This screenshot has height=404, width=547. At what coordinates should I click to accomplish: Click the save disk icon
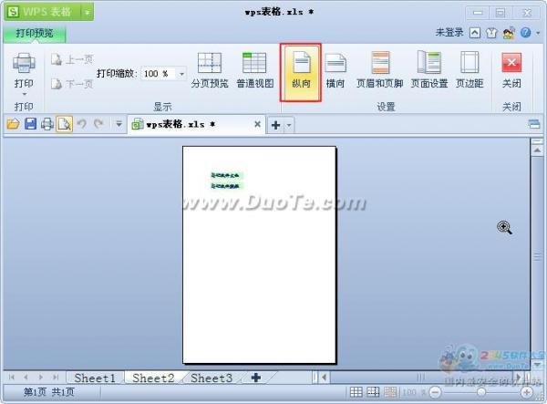point(30,124)
